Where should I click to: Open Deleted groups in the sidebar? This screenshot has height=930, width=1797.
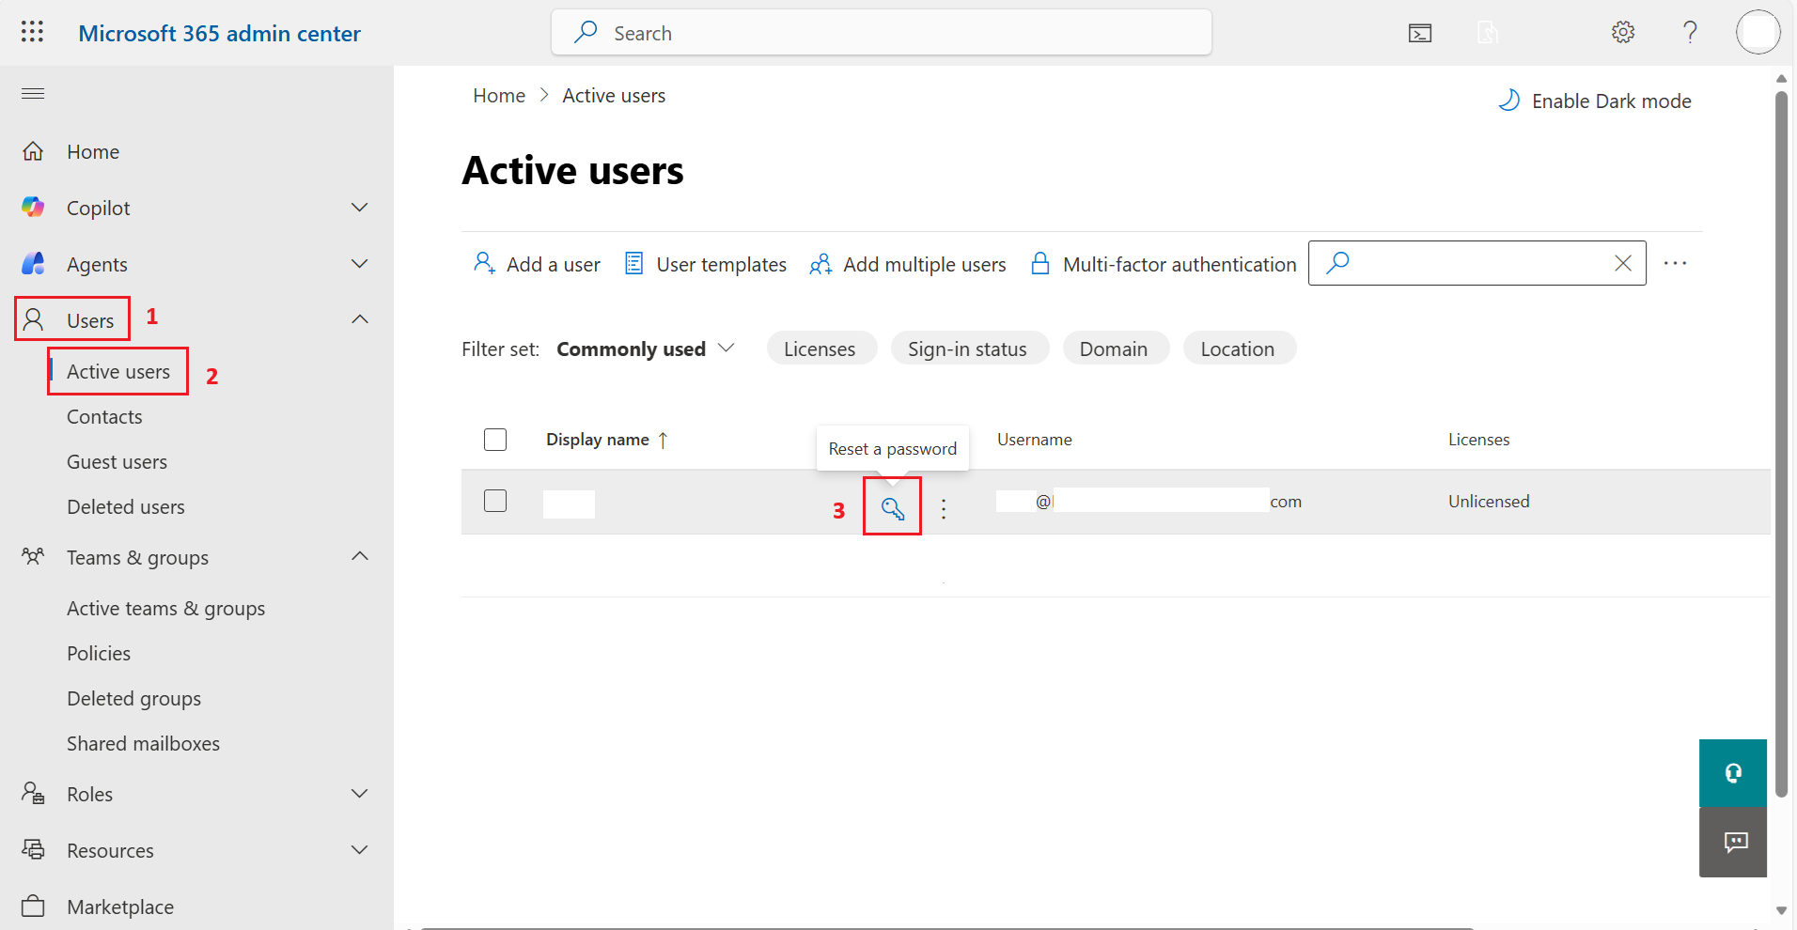(134, 699)
